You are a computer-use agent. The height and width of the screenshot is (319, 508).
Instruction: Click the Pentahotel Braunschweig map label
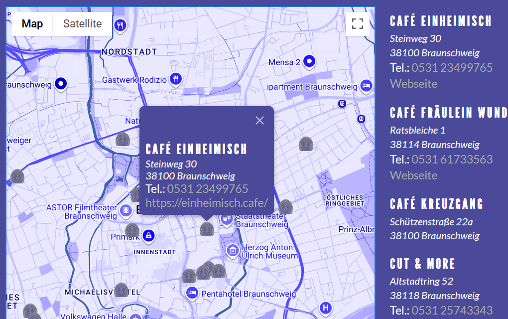tap(249, 294)
